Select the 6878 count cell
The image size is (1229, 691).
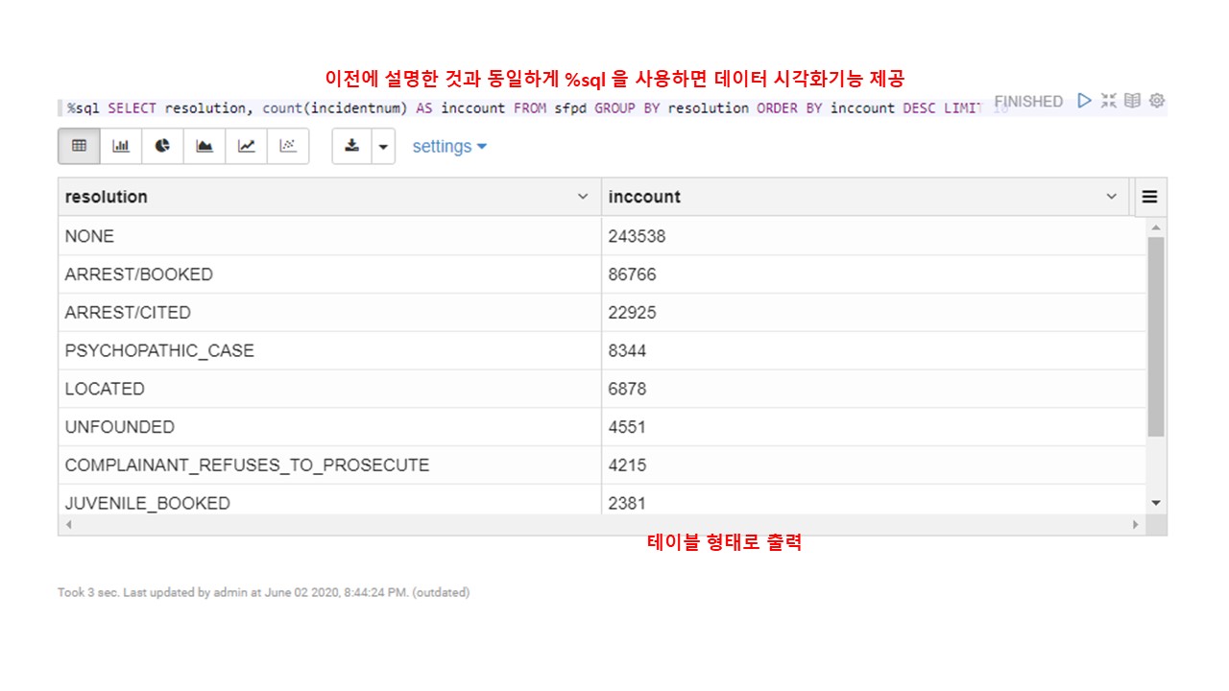875,389
